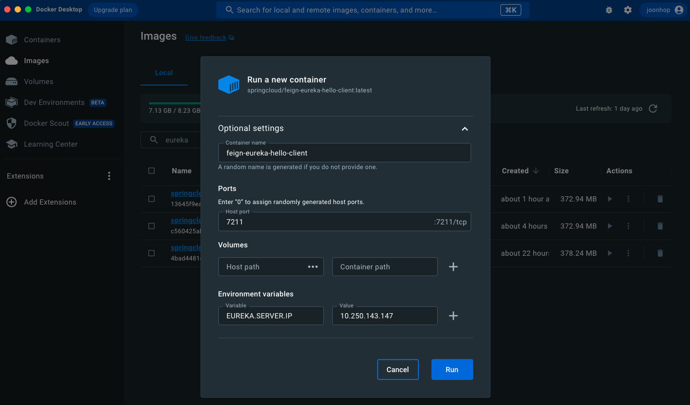690x405 pixels.
Task: Click the EUREKA.SERVER.IP variable field
Action: pos(271,316)
